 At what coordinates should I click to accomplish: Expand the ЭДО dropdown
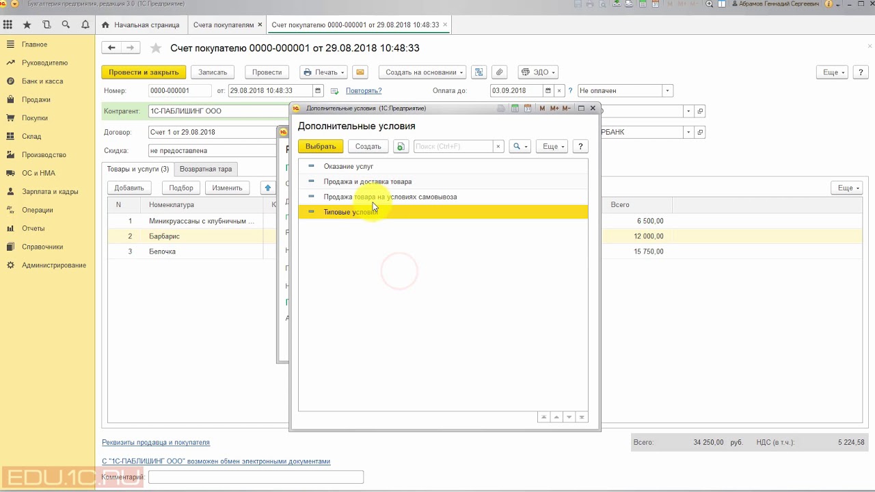[538, 72]
